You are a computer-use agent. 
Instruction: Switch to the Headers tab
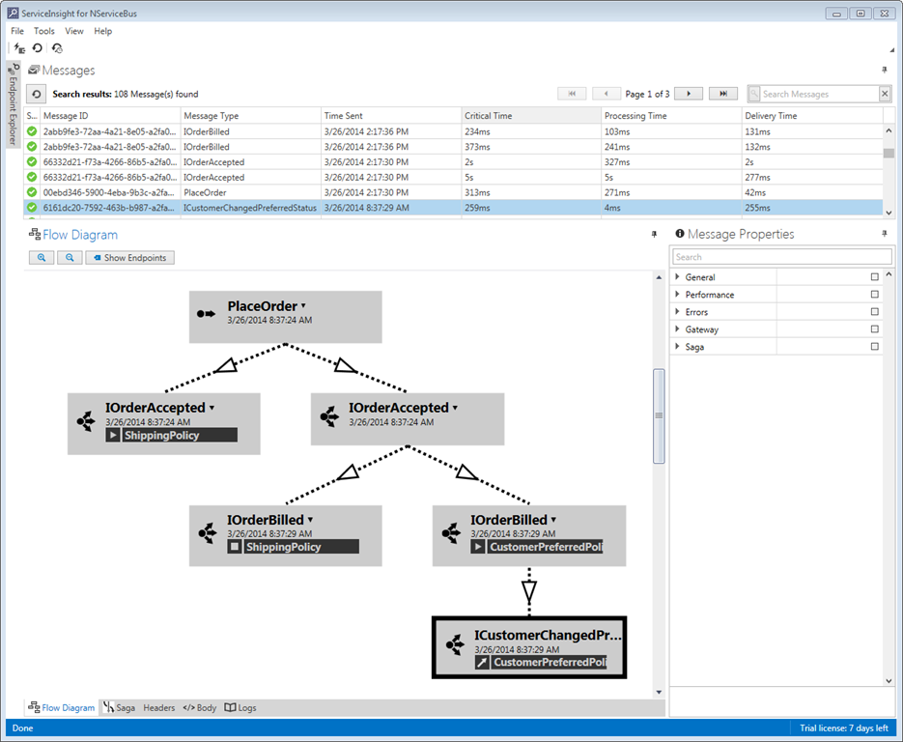159,707
